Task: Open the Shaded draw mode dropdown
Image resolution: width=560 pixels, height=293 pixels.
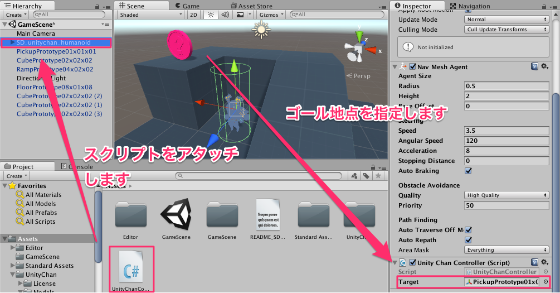Action: click(x=150, y=15)
